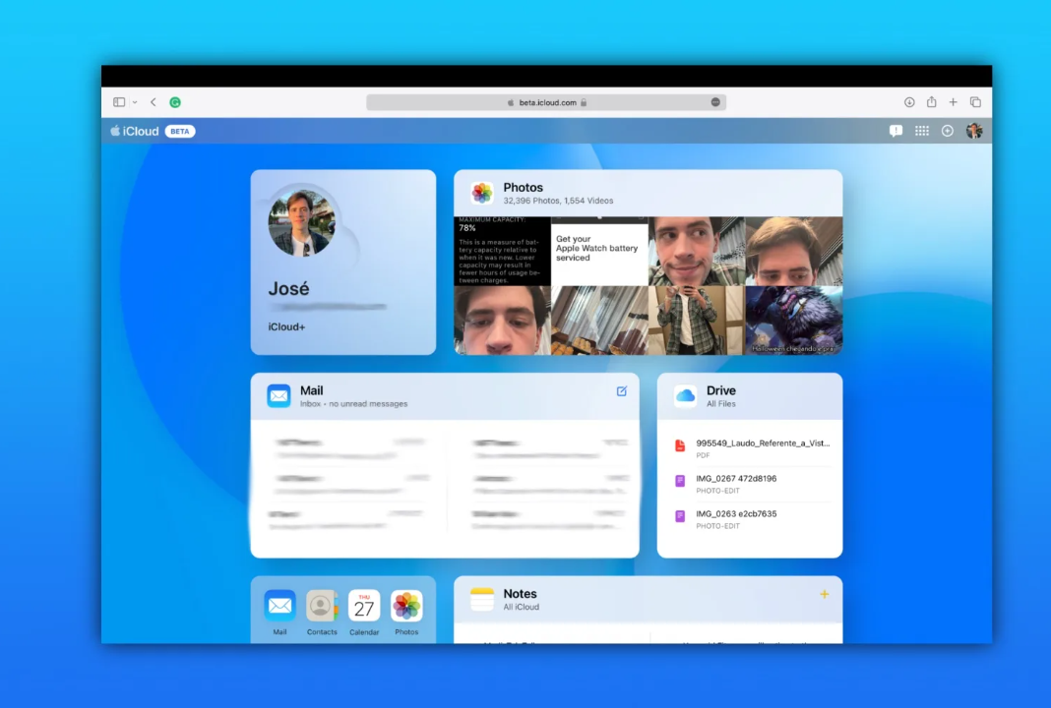The height and width of the screenshot is (708, 1051).
Task: Open the Photos tile title
Action: tap(523, 188)
